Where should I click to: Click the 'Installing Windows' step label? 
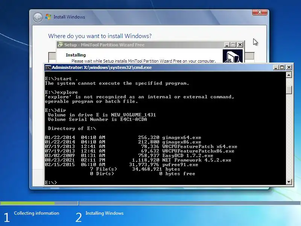coord(105,213)
